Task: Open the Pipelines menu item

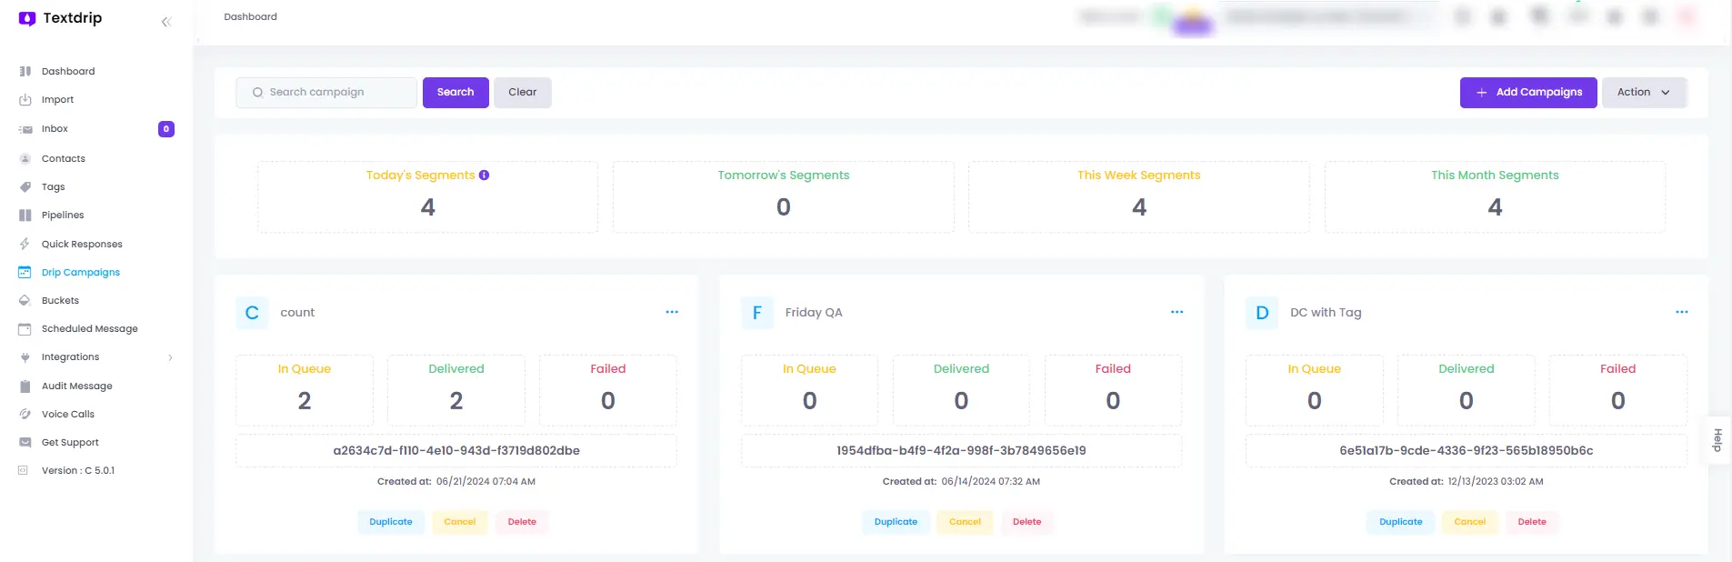Action: click(x=62, y=216)
